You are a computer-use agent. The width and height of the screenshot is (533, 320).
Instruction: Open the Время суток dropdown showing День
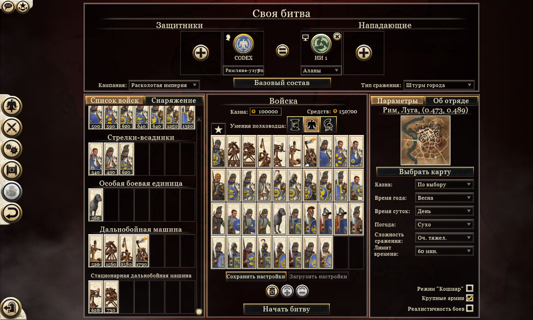point(444,211)
